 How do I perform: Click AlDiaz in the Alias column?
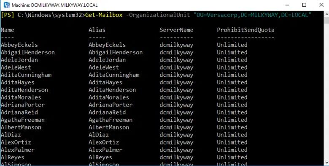click(99, 135)
